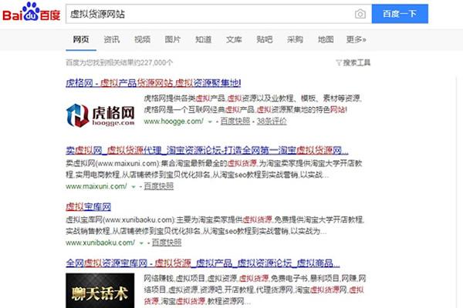Click the 卖虚拟网(www.maixuni.com) description text
This screenshot has width=463, height=308.
[214, 169]
